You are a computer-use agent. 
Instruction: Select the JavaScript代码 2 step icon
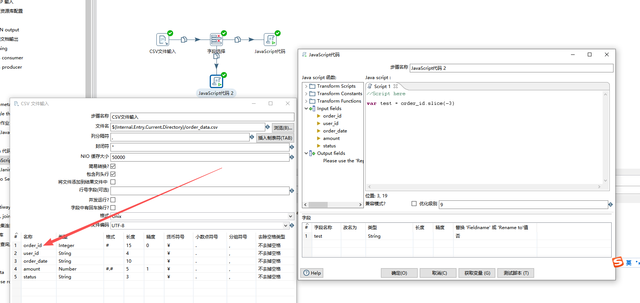coord(216,81)
